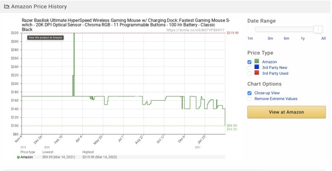Screen dimensions: 332x171
Task: Open the 3cmls.co product URL
Action: (x=195, y=30)
